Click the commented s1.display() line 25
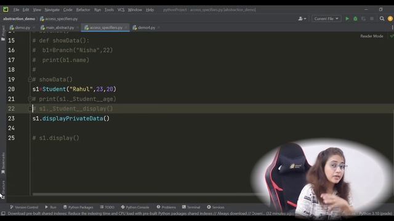This screenshot has height=221, width=394. tap(56, 138)
